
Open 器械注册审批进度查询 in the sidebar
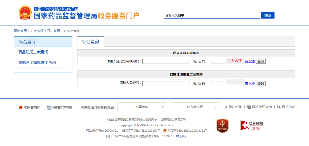point(37,62)
